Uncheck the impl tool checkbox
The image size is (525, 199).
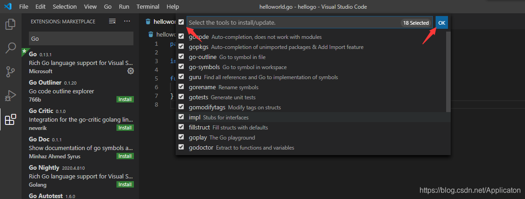tap(181, 117)
